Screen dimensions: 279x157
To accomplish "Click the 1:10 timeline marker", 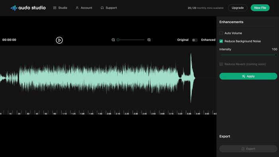I will coord(65,114).
